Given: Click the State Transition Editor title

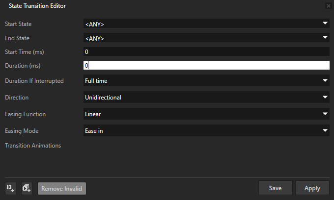Looking at the screenshot, I should [37, 6].
